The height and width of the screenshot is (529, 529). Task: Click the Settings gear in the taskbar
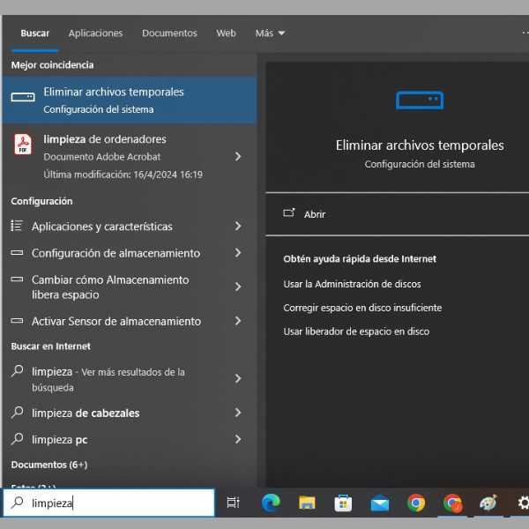[x=522, y=503]
